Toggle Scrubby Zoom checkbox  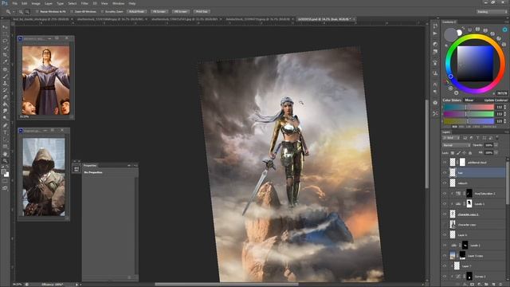(102, 12)
